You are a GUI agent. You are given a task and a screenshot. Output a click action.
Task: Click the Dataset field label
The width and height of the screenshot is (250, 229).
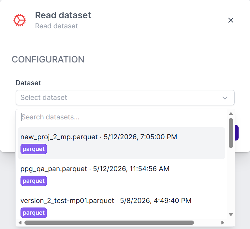tap(28, 83)
